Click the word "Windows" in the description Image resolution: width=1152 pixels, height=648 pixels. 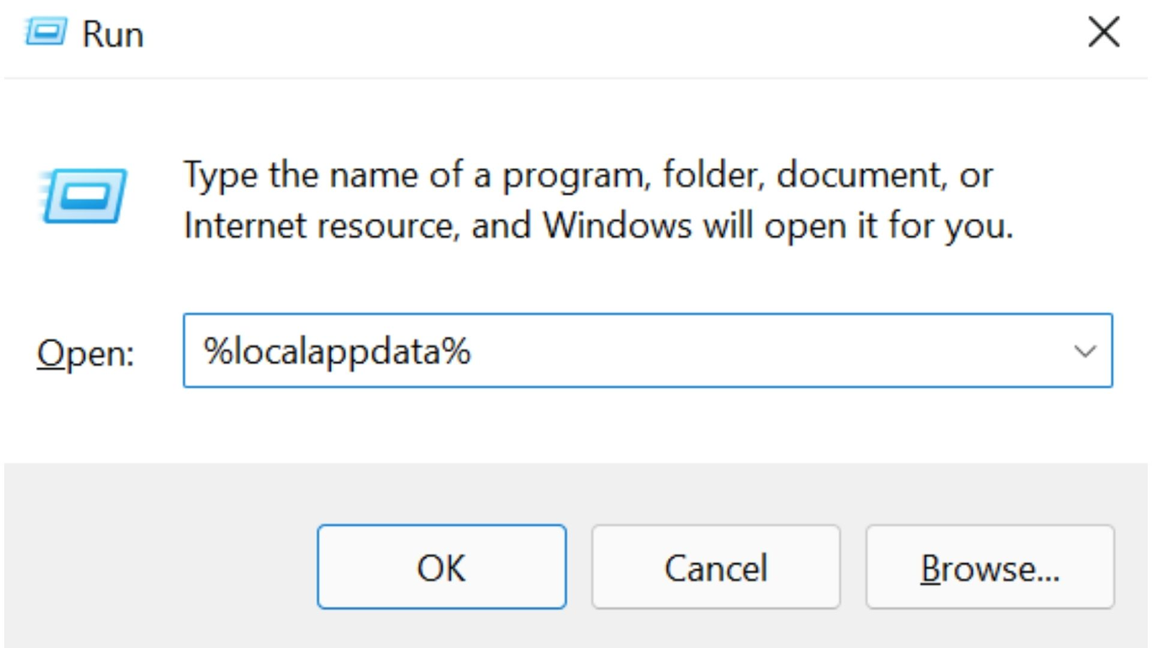pyautogui.click(x=617, y=226)
